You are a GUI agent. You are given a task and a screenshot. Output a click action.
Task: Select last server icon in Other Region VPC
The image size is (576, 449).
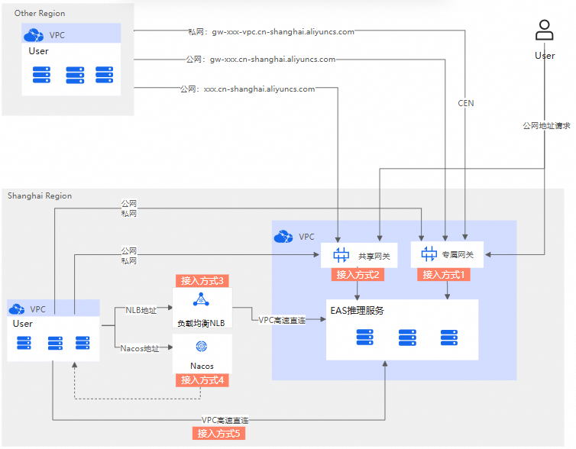105,75
